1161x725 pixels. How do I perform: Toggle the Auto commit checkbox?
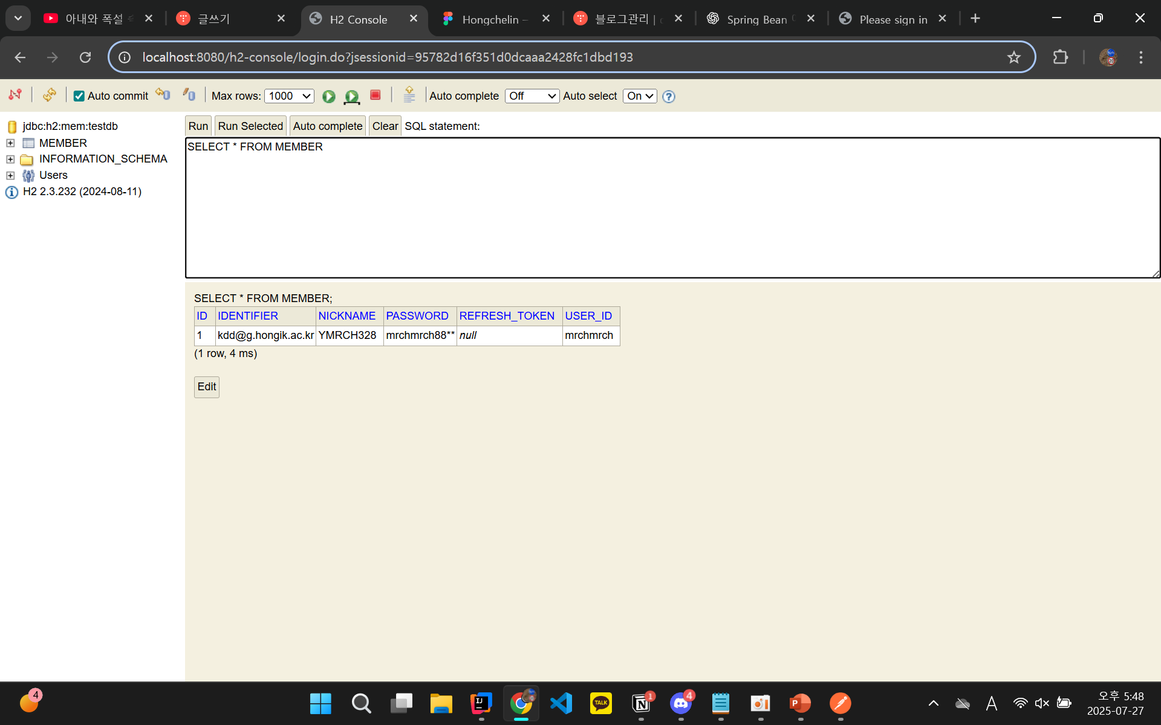click(79, 96)
